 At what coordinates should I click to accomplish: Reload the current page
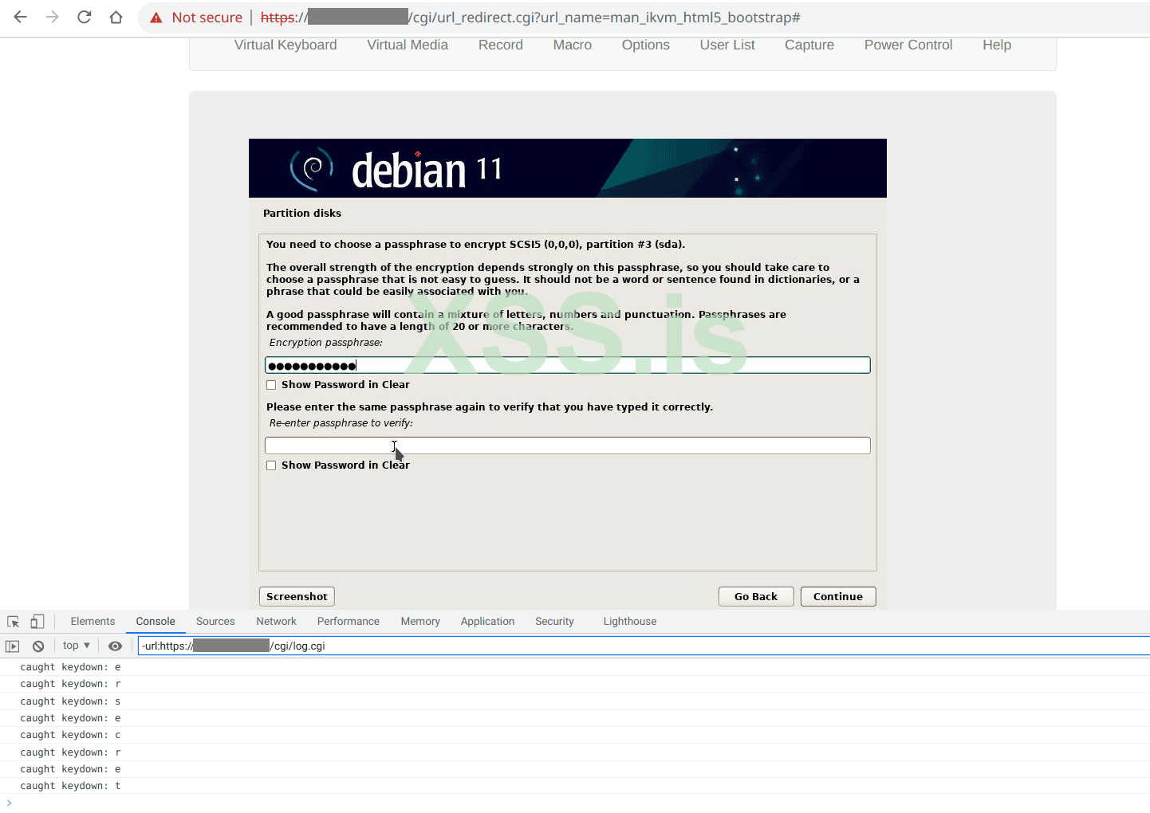click(85, 17)
